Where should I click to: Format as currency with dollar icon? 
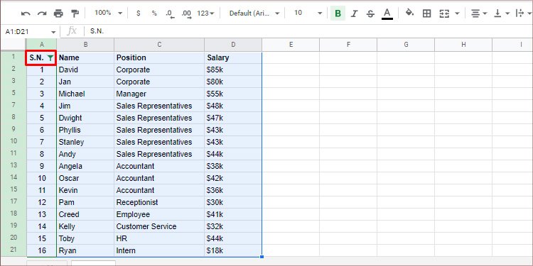138,13
